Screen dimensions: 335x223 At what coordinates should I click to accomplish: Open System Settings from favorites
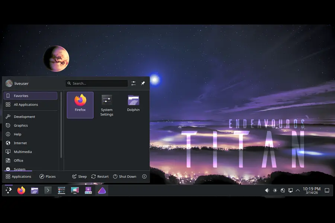click(106, 104)
